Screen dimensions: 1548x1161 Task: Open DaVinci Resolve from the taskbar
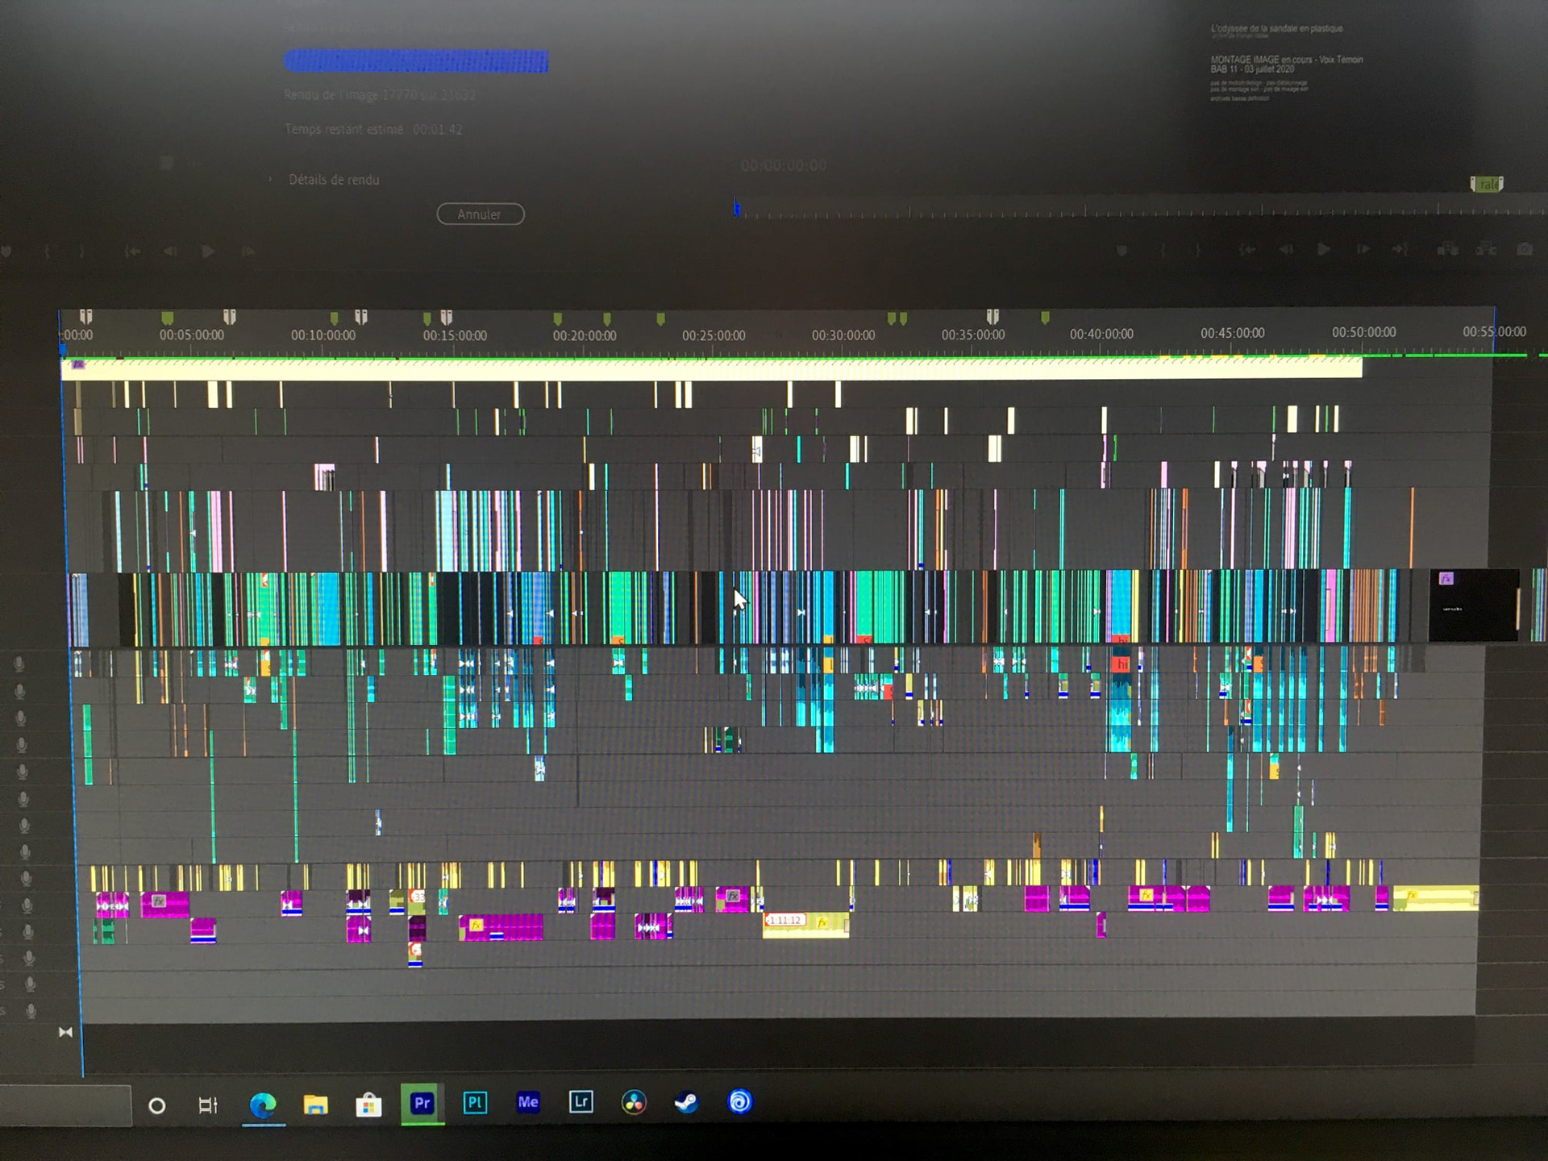point(634,1102)
